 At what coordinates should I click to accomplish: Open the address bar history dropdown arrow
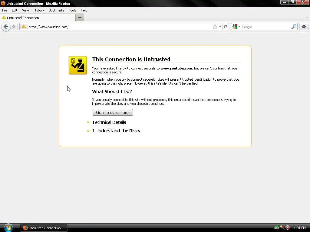(x=220, y=27)
